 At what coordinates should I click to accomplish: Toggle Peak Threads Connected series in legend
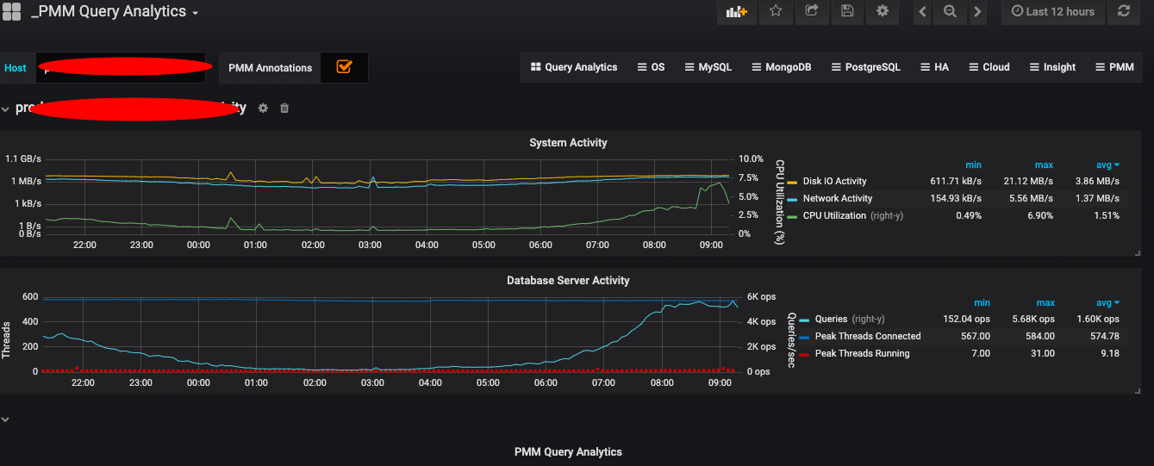point(868,336)
